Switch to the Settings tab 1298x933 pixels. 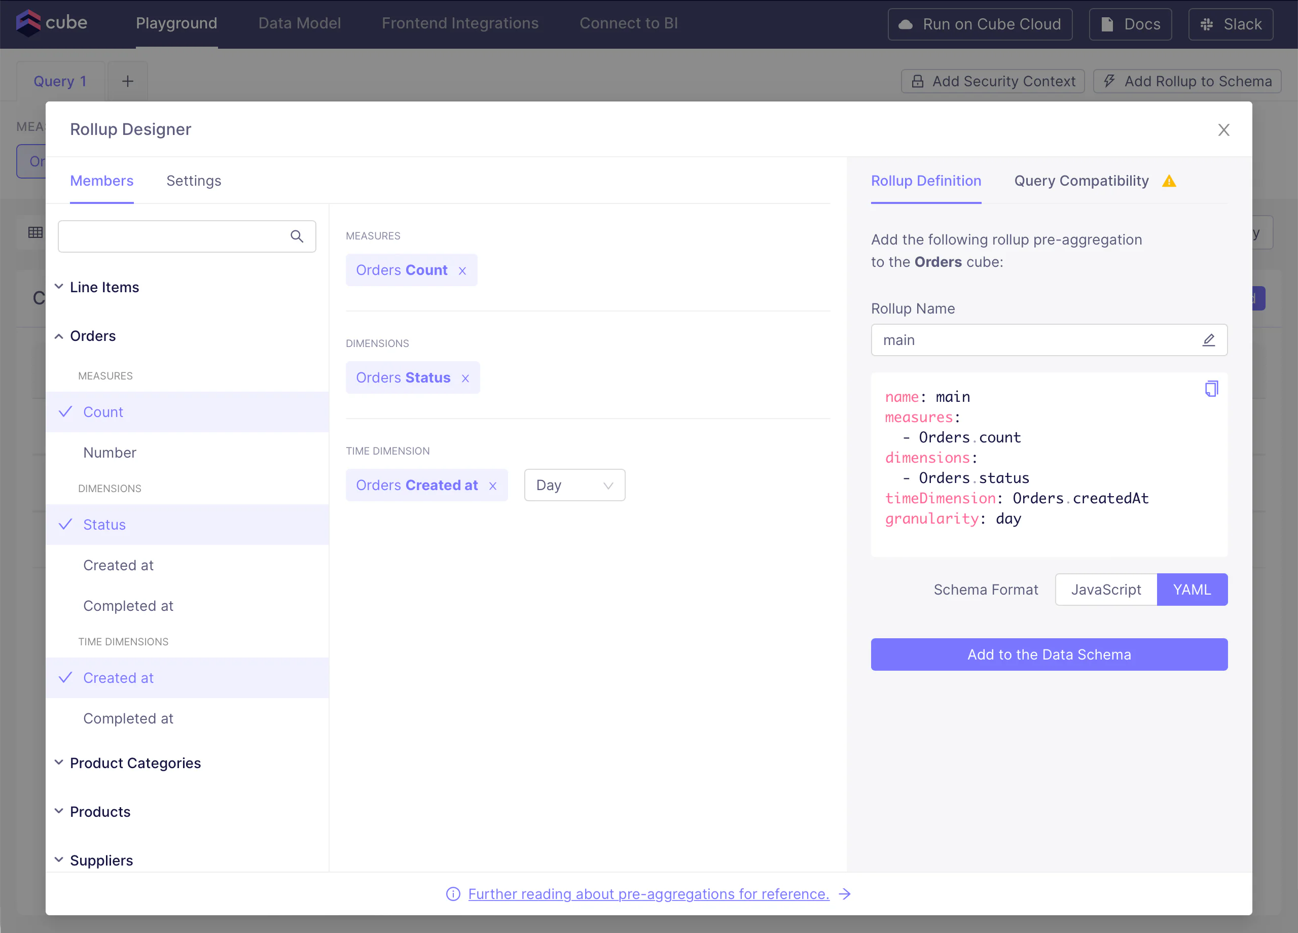tap(194, 181)
